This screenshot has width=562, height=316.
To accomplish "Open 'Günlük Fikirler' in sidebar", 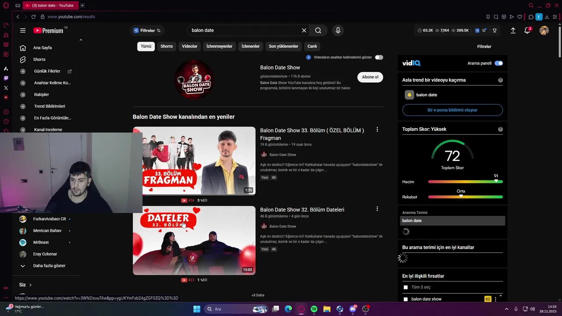I will [47, 71].
